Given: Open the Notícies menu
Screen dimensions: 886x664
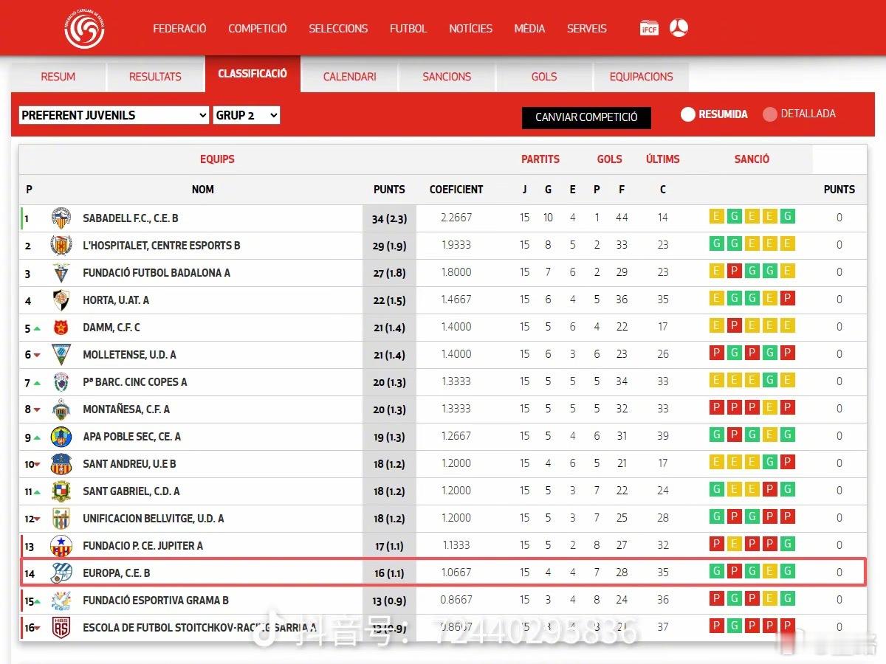Looking at the screenshot, I should click(470, 29).
